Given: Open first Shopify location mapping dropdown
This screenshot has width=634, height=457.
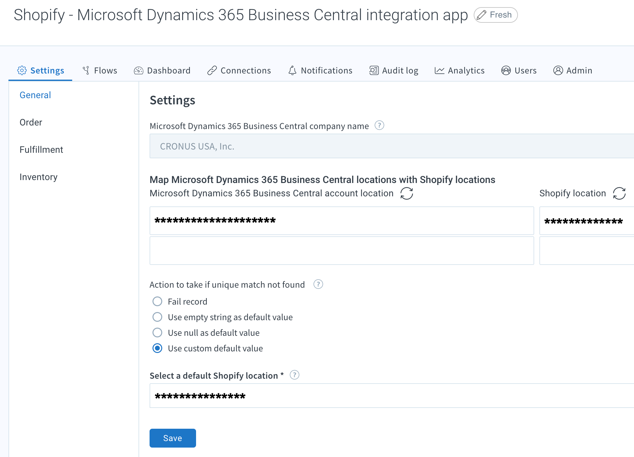Looking at the screenshot, I should [x=587, y=221].
